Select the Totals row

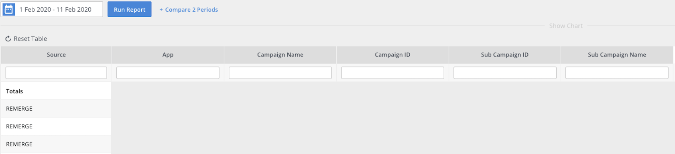click(x=56, y=91)
